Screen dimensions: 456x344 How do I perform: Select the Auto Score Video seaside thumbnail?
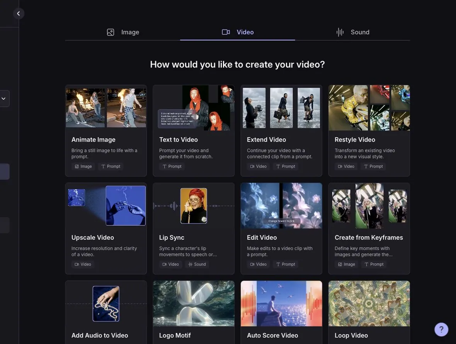point(281,304)
